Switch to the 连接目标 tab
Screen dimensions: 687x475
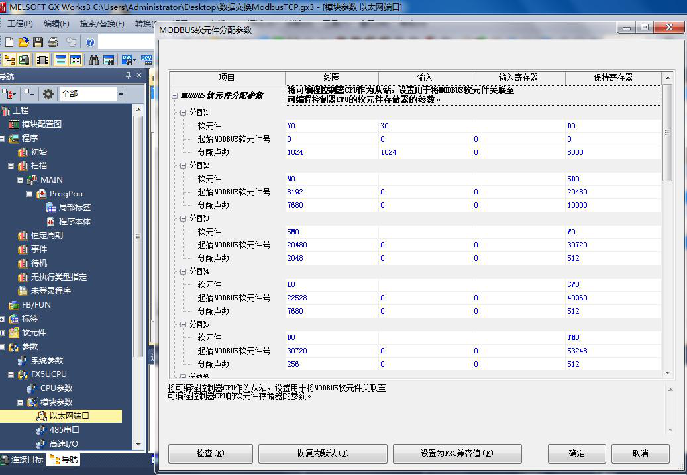(23, 459)
